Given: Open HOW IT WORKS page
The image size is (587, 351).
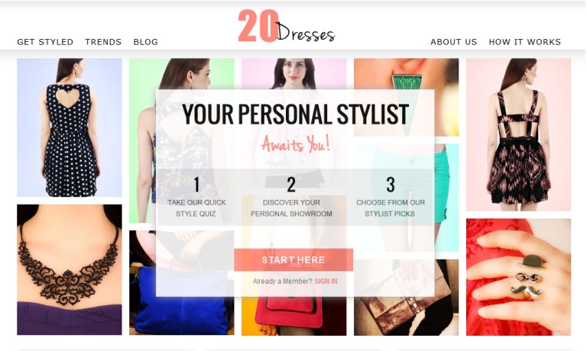Looking at the screenshot, I should coord(525,42).
